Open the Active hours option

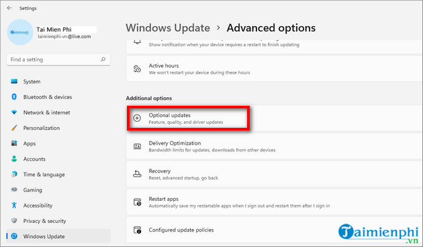pos(275,68)
